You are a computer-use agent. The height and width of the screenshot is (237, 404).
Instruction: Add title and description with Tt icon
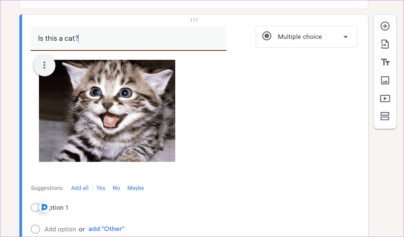pos(385,62)
